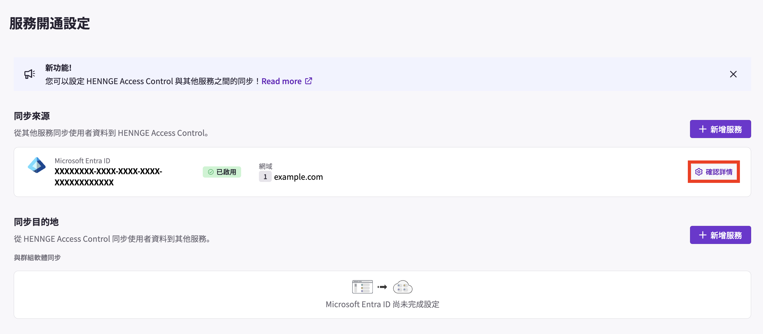763x334 pixels.
Task: Click the Microsoft Entra ID label text
Action: 82,161
